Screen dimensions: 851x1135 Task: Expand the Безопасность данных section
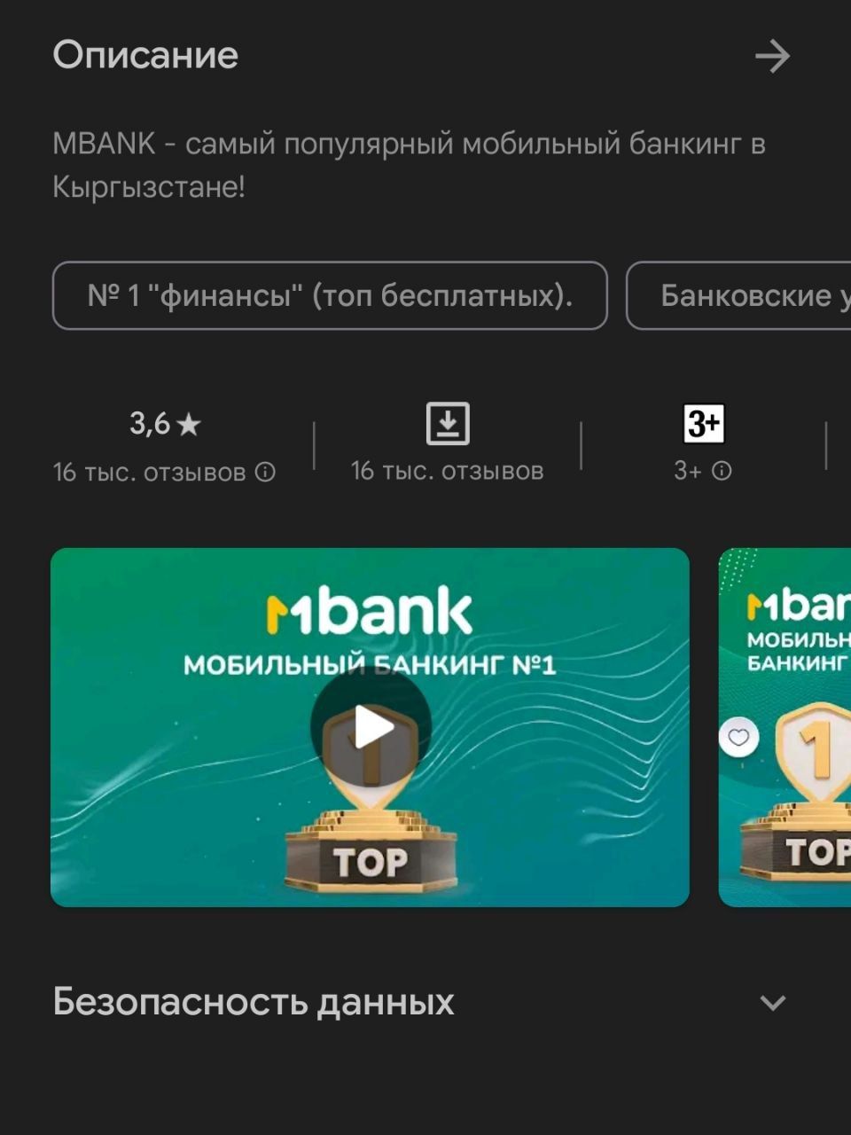(773, 1003)
